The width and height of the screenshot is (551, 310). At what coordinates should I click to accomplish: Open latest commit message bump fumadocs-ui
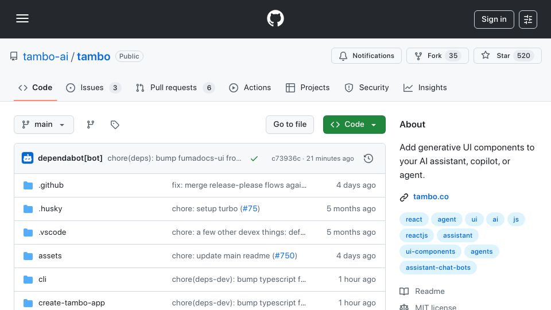tap(174, 158)
